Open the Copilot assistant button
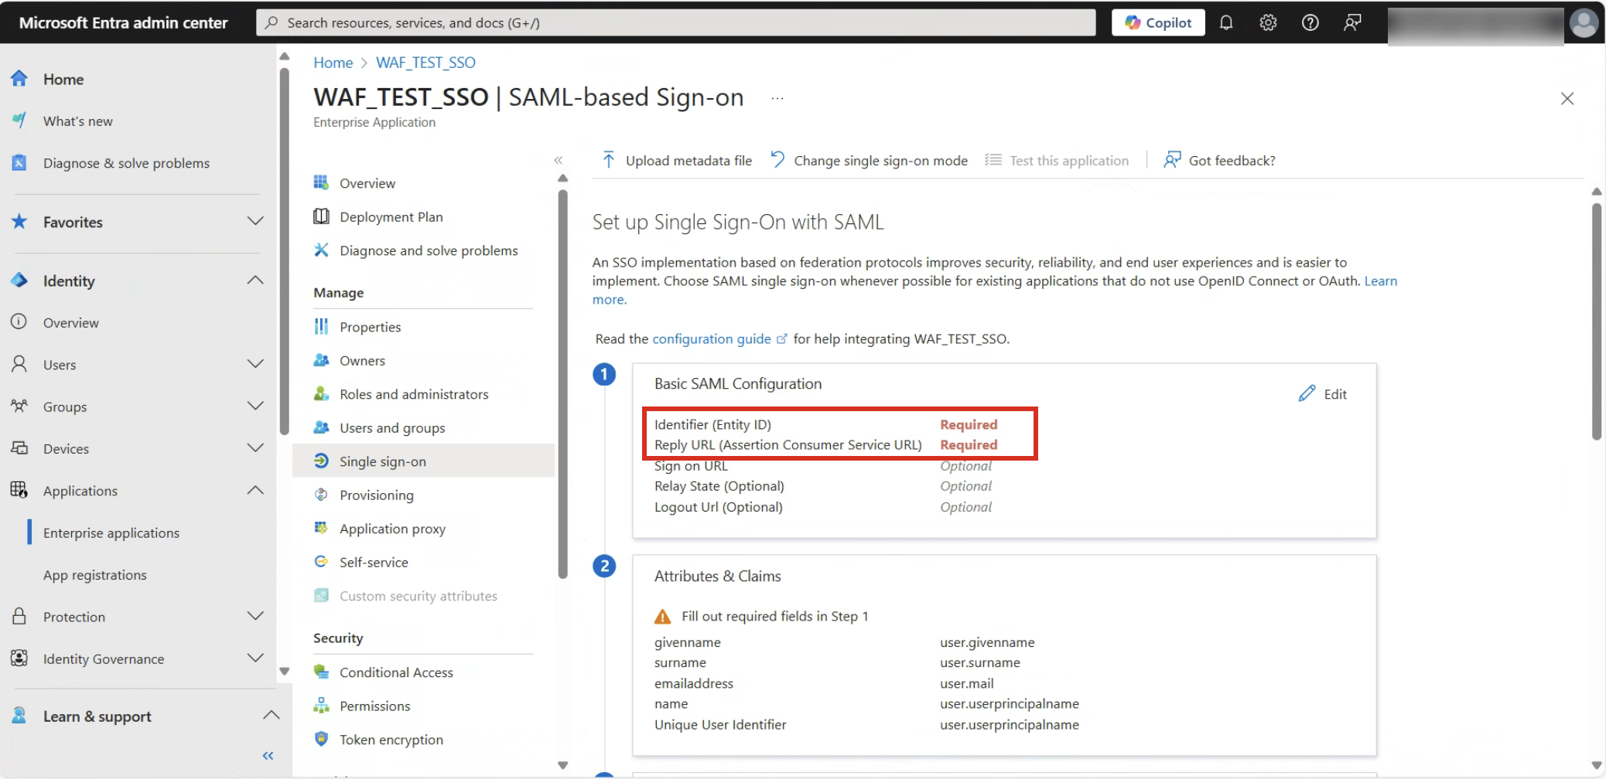Viewport: 1606px width, 779px height. point(1158,22)
